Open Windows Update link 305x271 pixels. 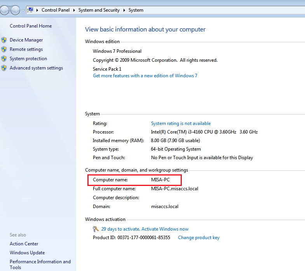(x=27, y=252)
